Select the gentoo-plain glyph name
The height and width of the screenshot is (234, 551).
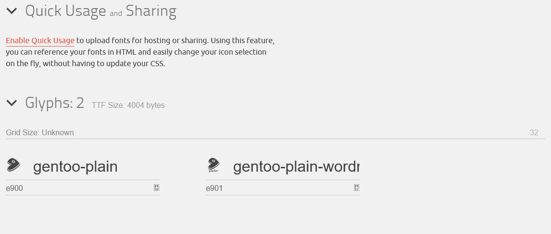click(x=75, y=167)
